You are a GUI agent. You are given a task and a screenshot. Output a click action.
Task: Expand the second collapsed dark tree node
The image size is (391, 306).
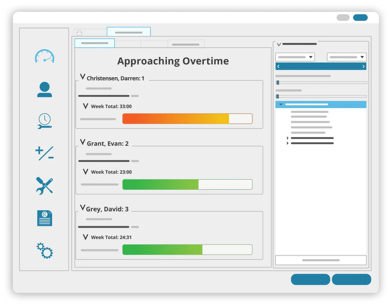(x=288, y=143)
